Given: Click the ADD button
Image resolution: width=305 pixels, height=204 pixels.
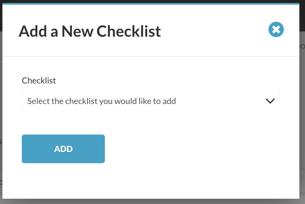Looking at the screenshot, I should 63,149.
